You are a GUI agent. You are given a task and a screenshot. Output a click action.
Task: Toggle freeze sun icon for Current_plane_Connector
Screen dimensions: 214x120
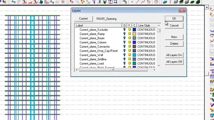coord(129,46)
